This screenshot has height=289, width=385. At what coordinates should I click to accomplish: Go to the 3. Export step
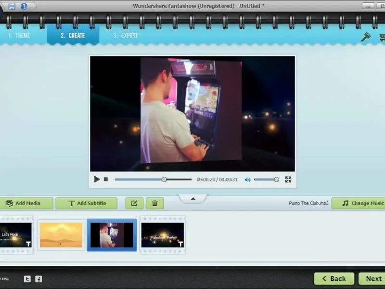pos(126,36)
